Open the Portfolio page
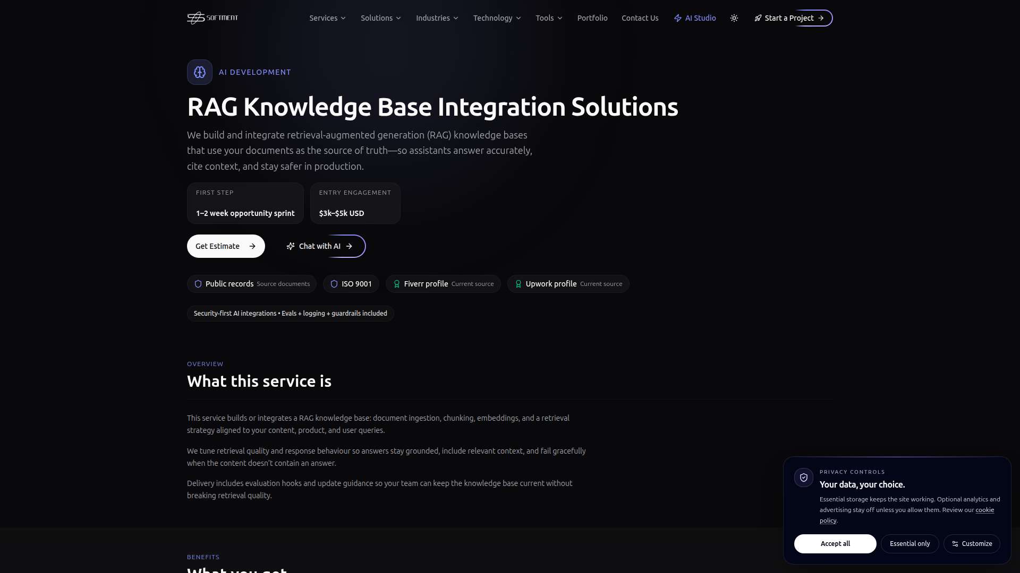The height and width of the screenshot is (573, 1020). [592, 18]
